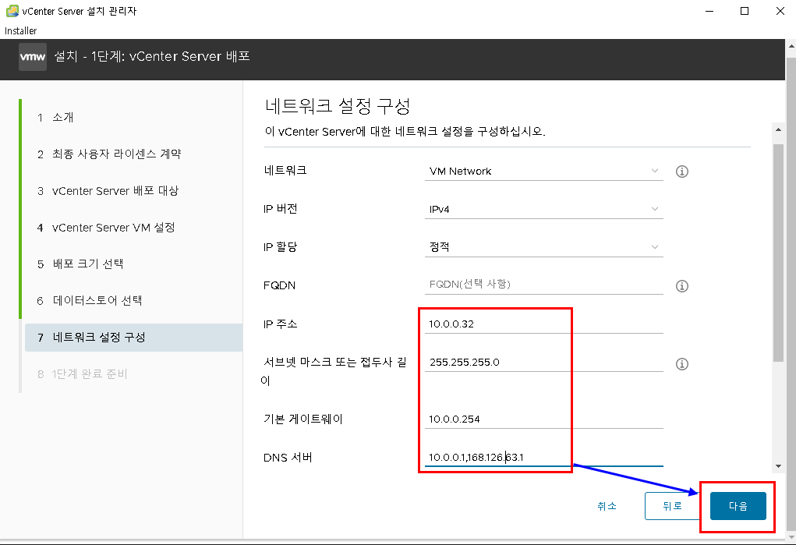The width and height of the screenshot is (796, 545).
Task: Open the Installer menu
Action: coord(21,30)
